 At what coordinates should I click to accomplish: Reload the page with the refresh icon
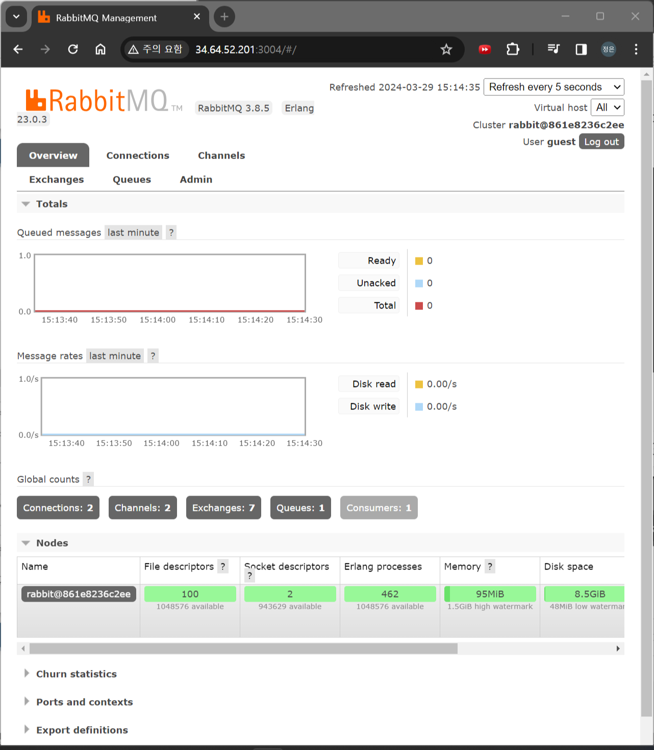pos(73,49)
